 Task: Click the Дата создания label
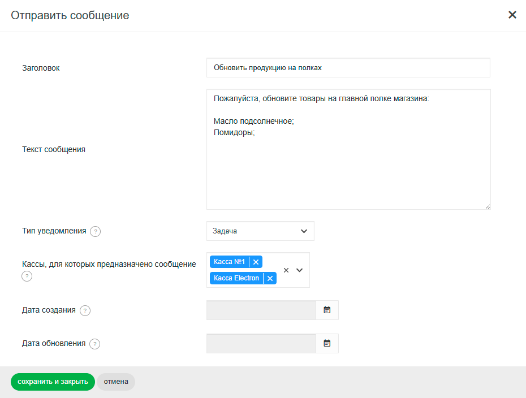click(49, 310)
